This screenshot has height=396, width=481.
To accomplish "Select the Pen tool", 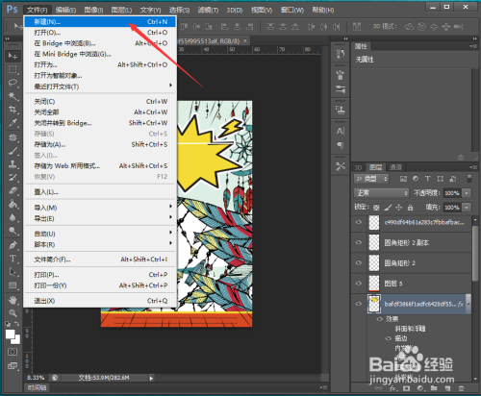I will [x=13, y=245].
